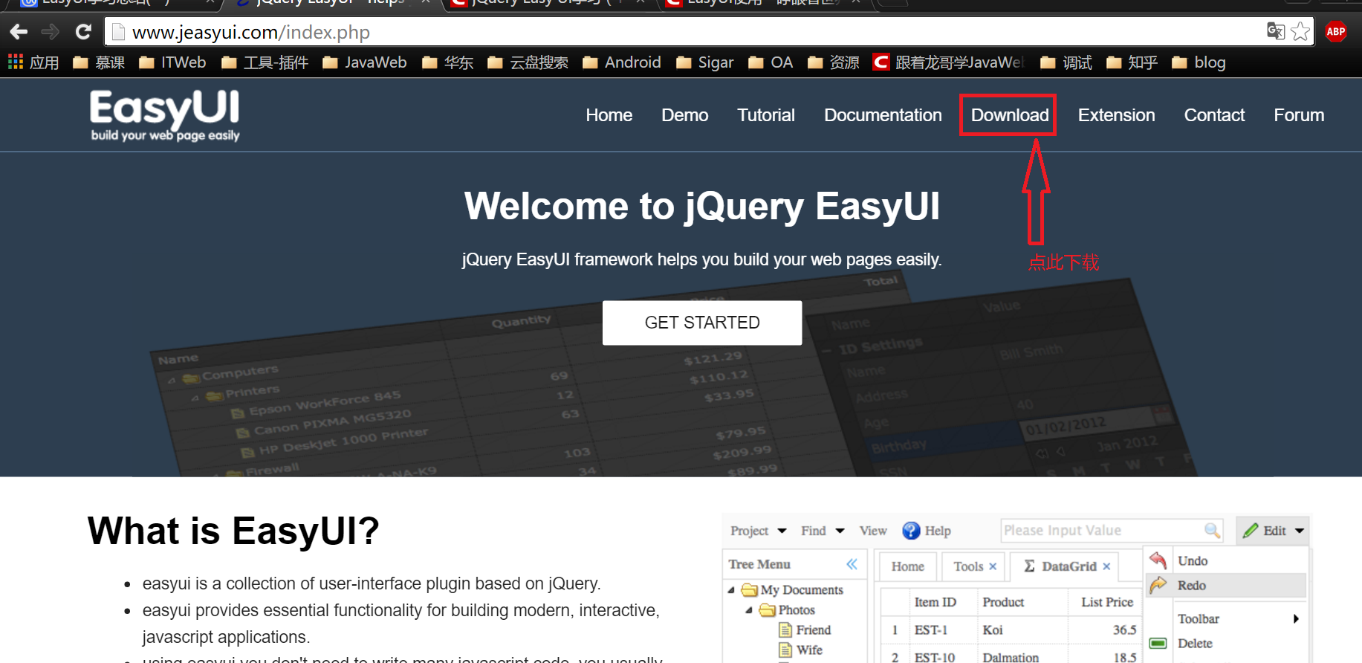
Task: Collapse the My Documents tree node
Action: point(731,590)
